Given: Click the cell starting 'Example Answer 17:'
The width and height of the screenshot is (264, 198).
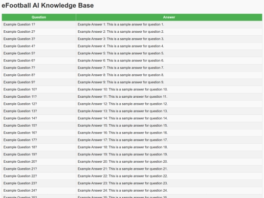Looking at the screenshot, I should point(169,140).
